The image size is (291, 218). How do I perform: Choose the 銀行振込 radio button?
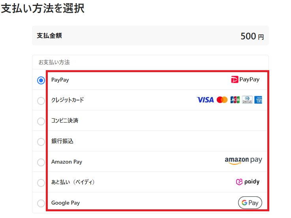tap(41, 142)
